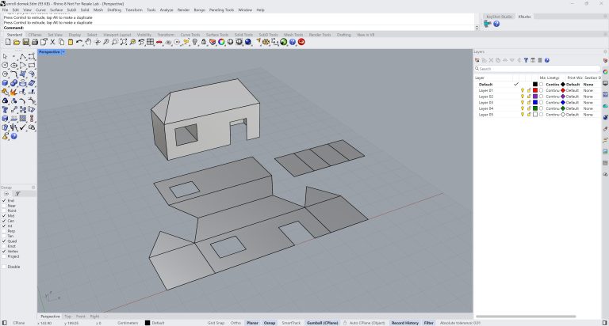Click Record History in status bar
The image size is (609, 326).
pos(404,323)
